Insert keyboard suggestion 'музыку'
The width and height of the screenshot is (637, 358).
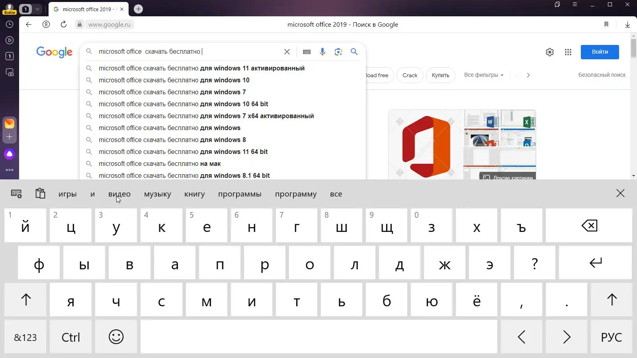pyautogui.click(x=157, y=194)
